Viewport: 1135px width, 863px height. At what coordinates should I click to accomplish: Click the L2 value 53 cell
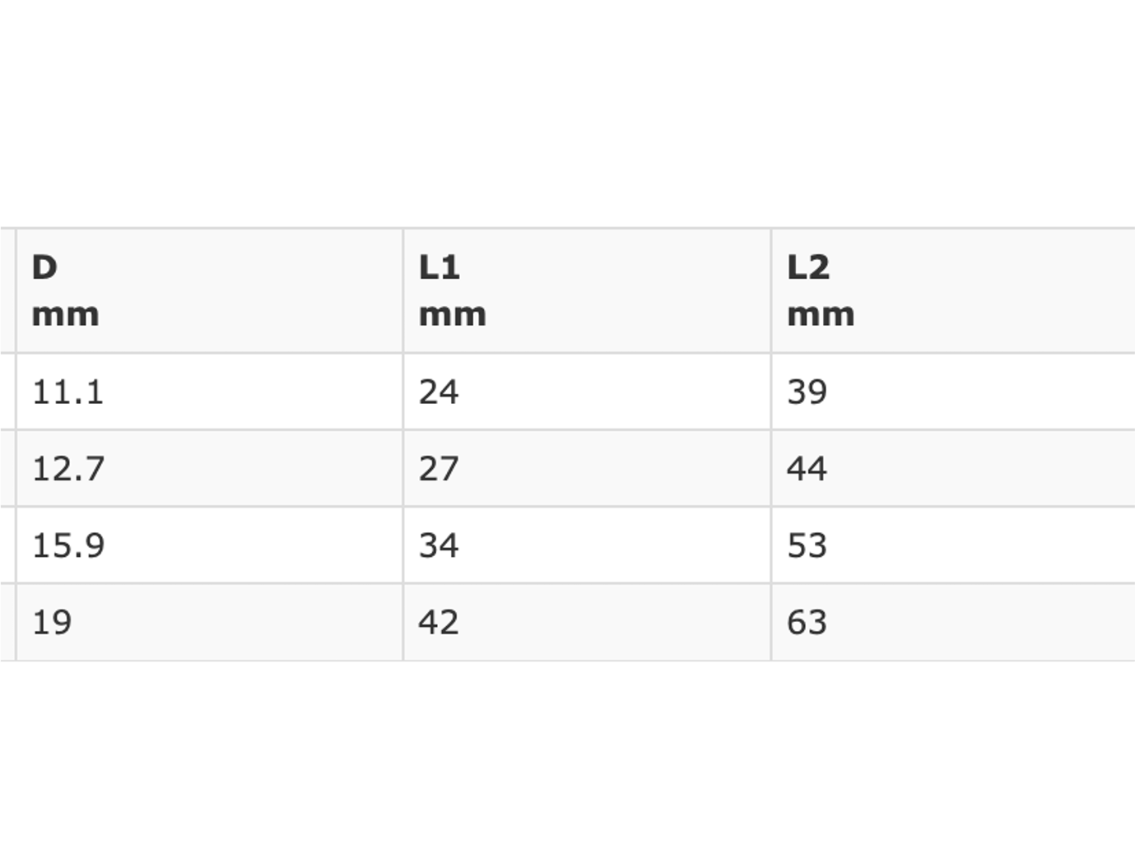click(953, 545)
